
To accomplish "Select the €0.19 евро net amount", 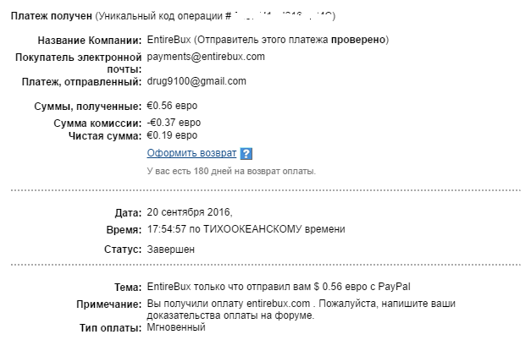I will coord(172,135).
